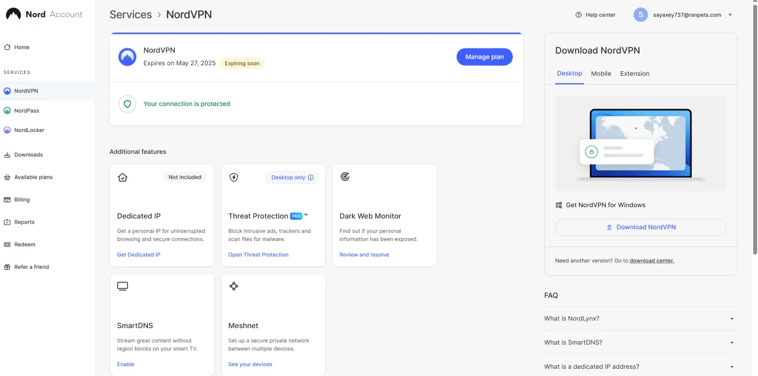Image resolution: width=758 pixels, height=376 pixels.
Task: Switch to the Mobile download tab
Action: click(x=601, y=73)
